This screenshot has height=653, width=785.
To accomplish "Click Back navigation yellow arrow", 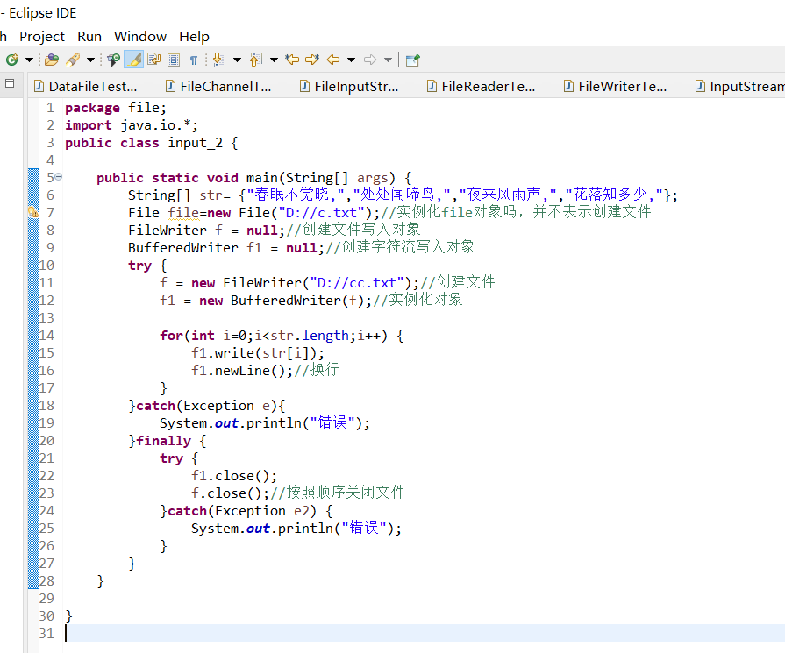I will pos(332,60).
